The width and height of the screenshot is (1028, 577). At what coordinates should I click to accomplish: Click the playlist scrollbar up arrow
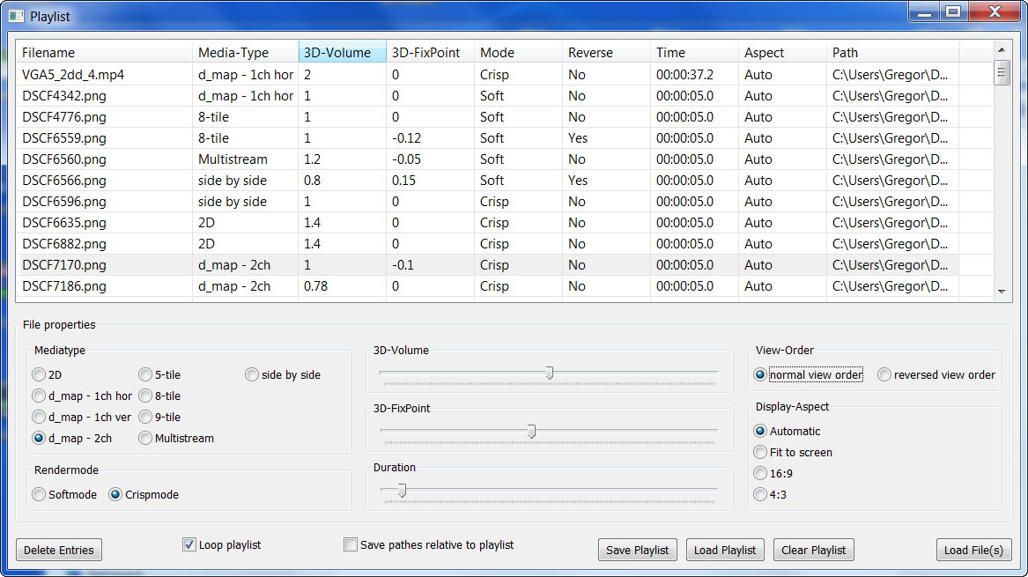[x=1001, y=50]
